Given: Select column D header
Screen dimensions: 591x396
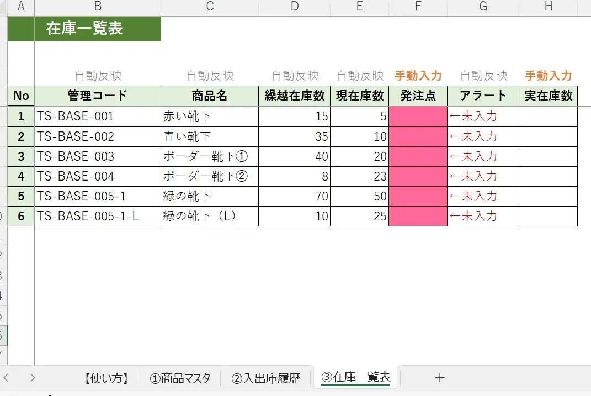Looking at the screenshot, I should pos(294,7).
